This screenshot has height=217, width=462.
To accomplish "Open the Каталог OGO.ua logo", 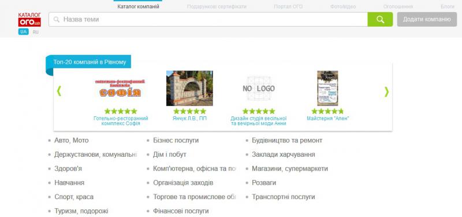I will point(29,20).
